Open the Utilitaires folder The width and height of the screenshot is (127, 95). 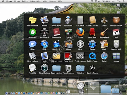click(80, 68)
